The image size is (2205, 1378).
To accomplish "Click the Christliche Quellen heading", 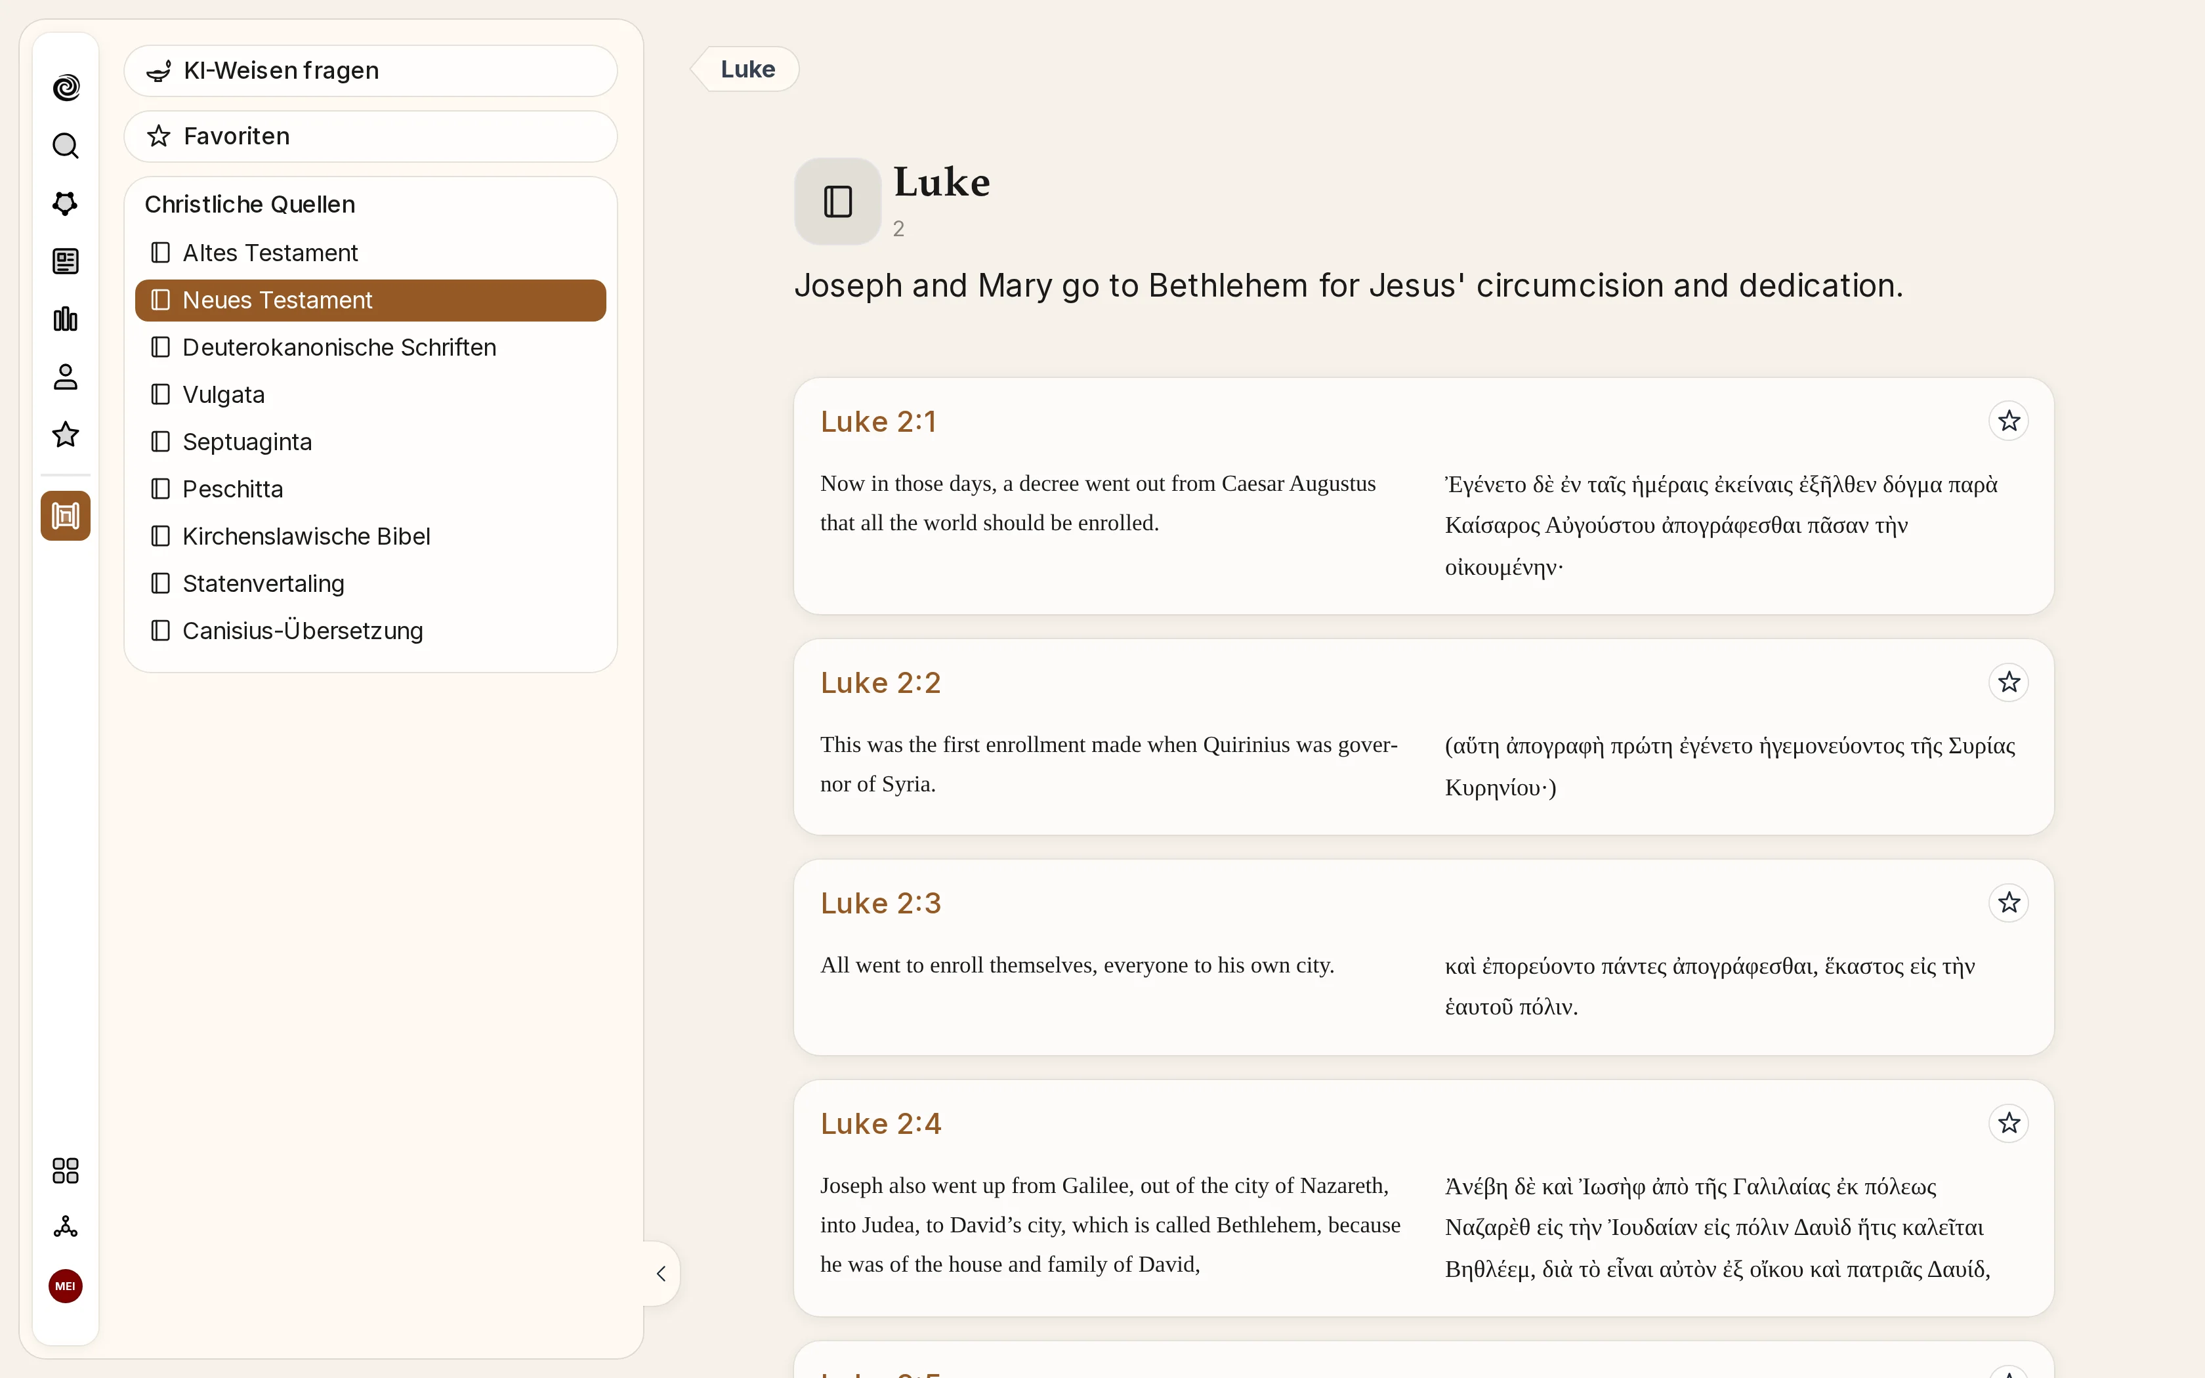I will pos(249,205).
